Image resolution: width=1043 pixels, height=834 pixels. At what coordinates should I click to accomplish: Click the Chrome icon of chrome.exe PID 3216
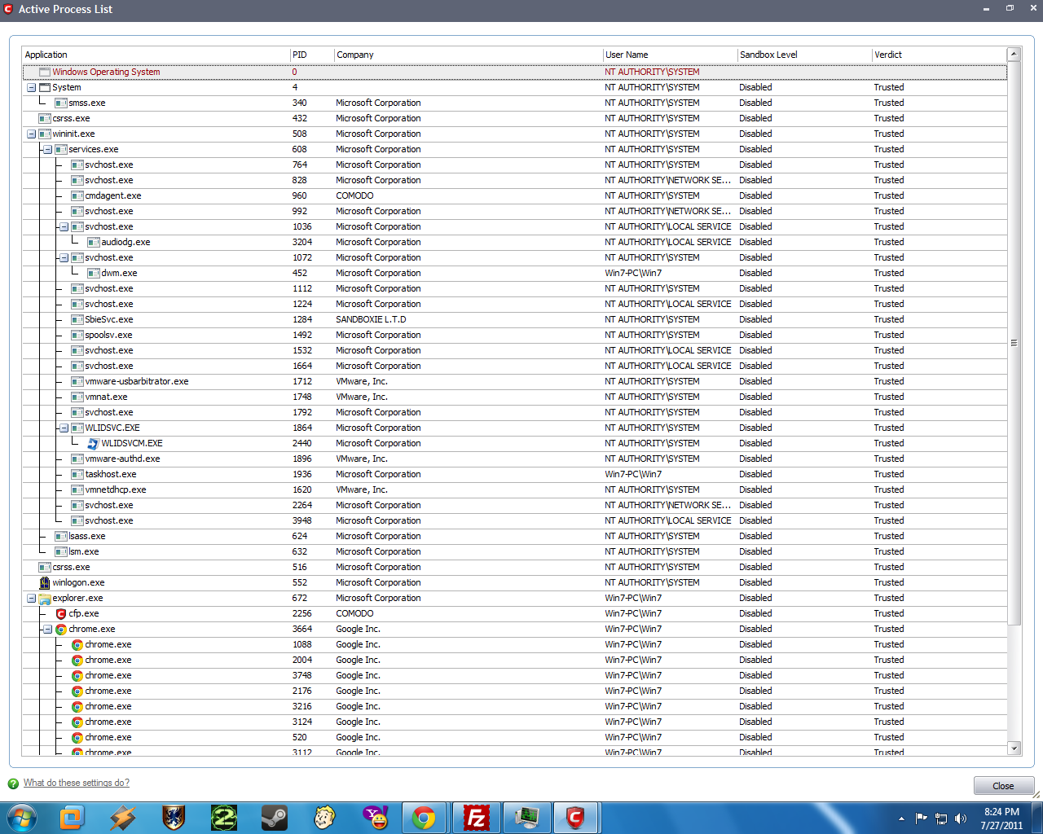coord(77,706)
